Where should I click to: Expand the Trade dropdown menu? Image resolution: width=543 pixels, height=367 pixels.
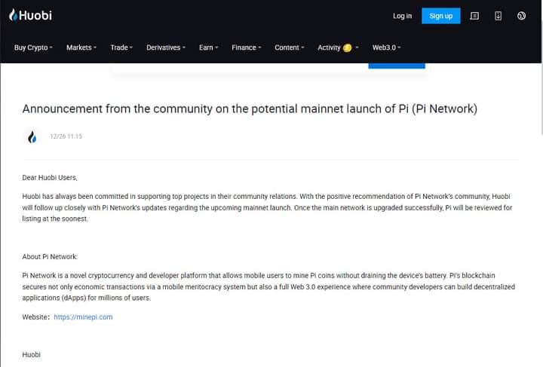tap(121, 47)
